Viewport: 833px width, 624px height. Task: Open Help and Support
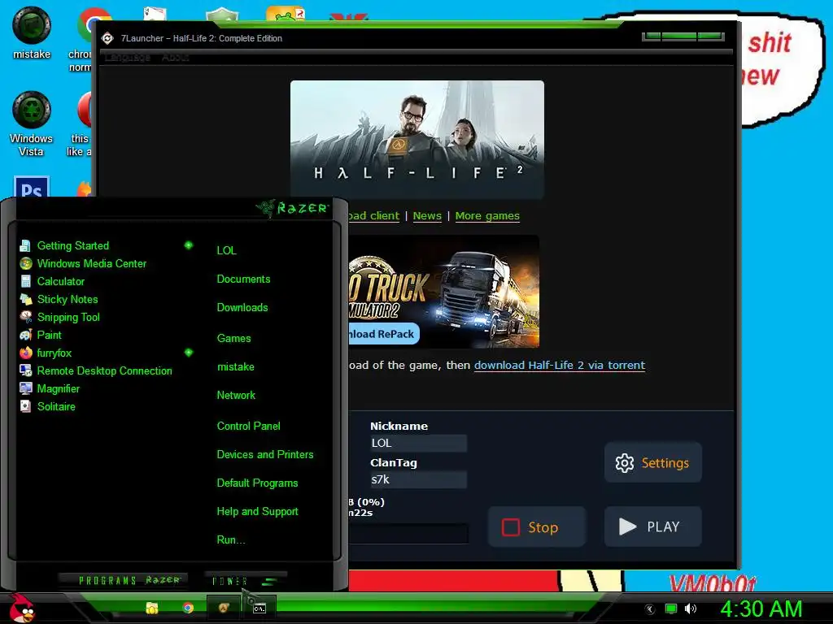pyautogui.click(x=257, y=512)
